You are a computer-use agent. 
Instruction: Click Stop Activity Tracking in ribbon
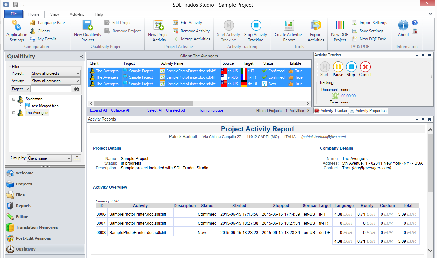[256, 31]
